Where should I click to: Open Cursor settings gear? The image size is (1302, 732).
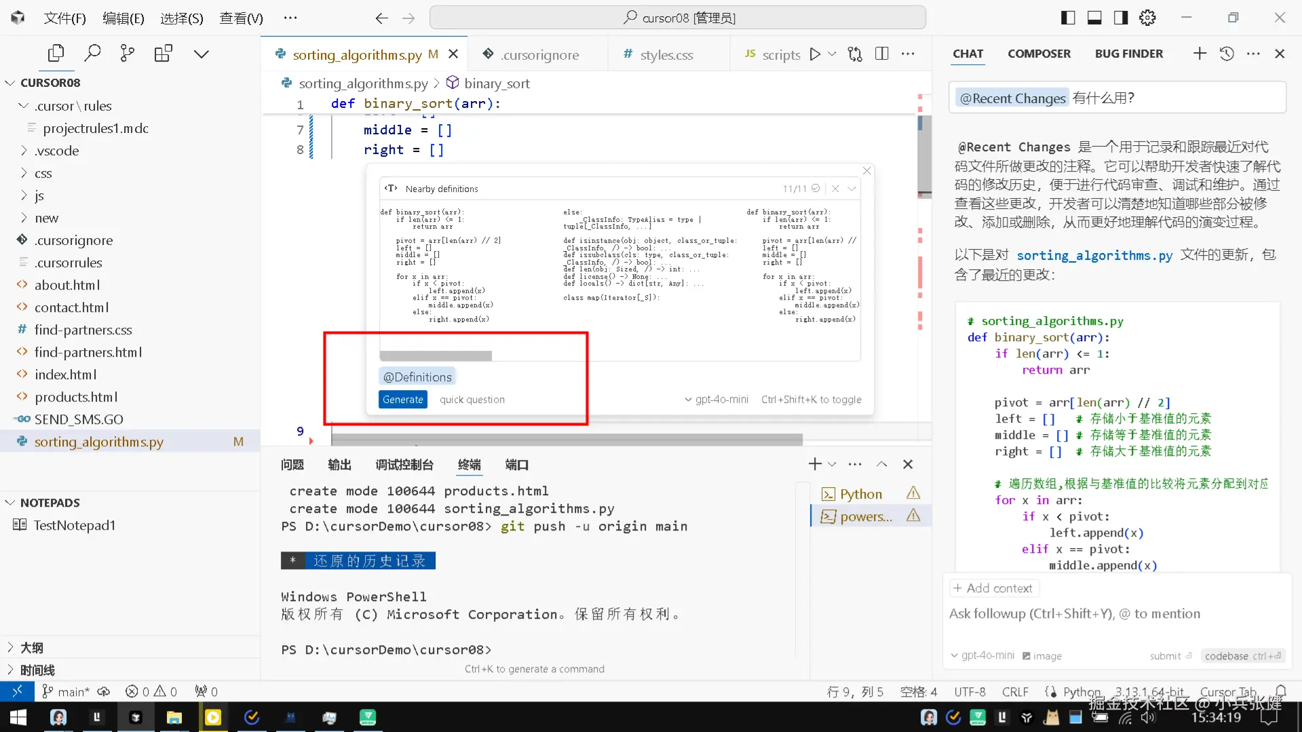coord(1147,18)
